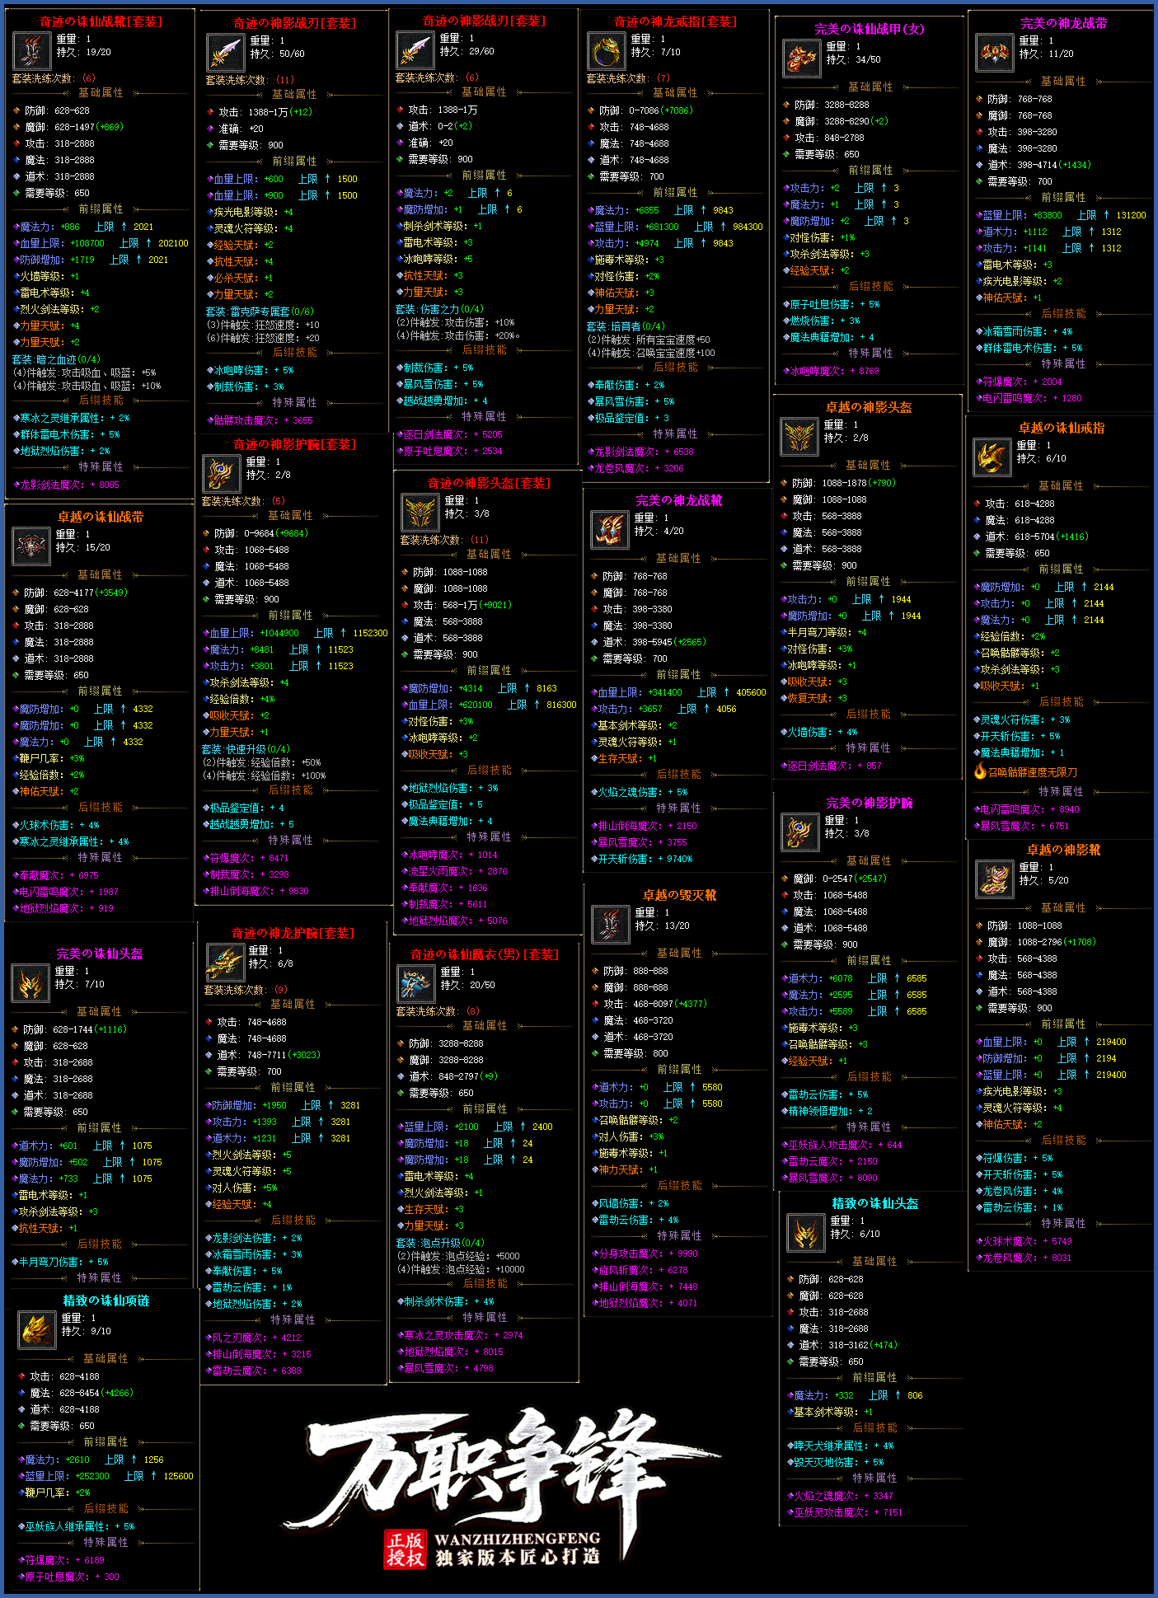The image size is (1158, 1598).
Task: Click the 精致の诛仙项链 necklace icon
Action: tap(38, 1329)
